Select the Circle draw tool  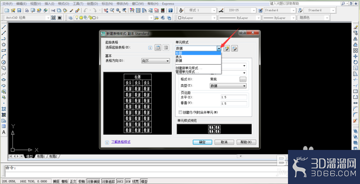coord(4,62)
